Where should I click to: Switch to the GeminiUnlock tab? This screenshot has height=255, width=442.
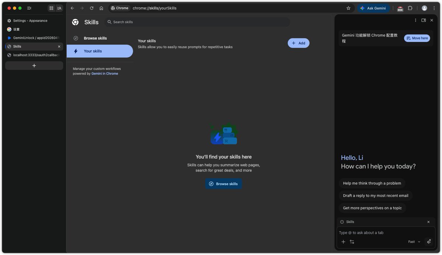(34, 38)
